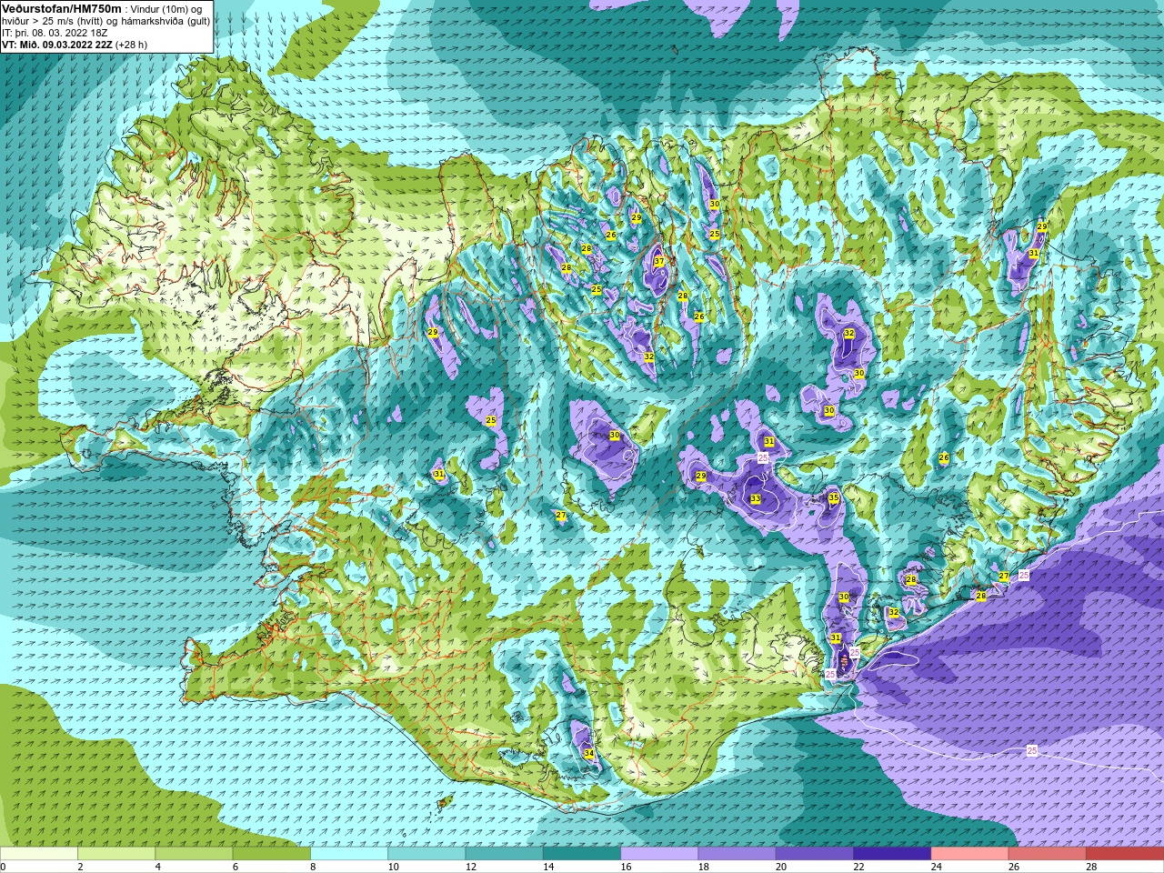Image resolution: width=1164 pixels, height=873 pixels.
Task: Click the legend scale number 2
Action: [x=80, y=867]
